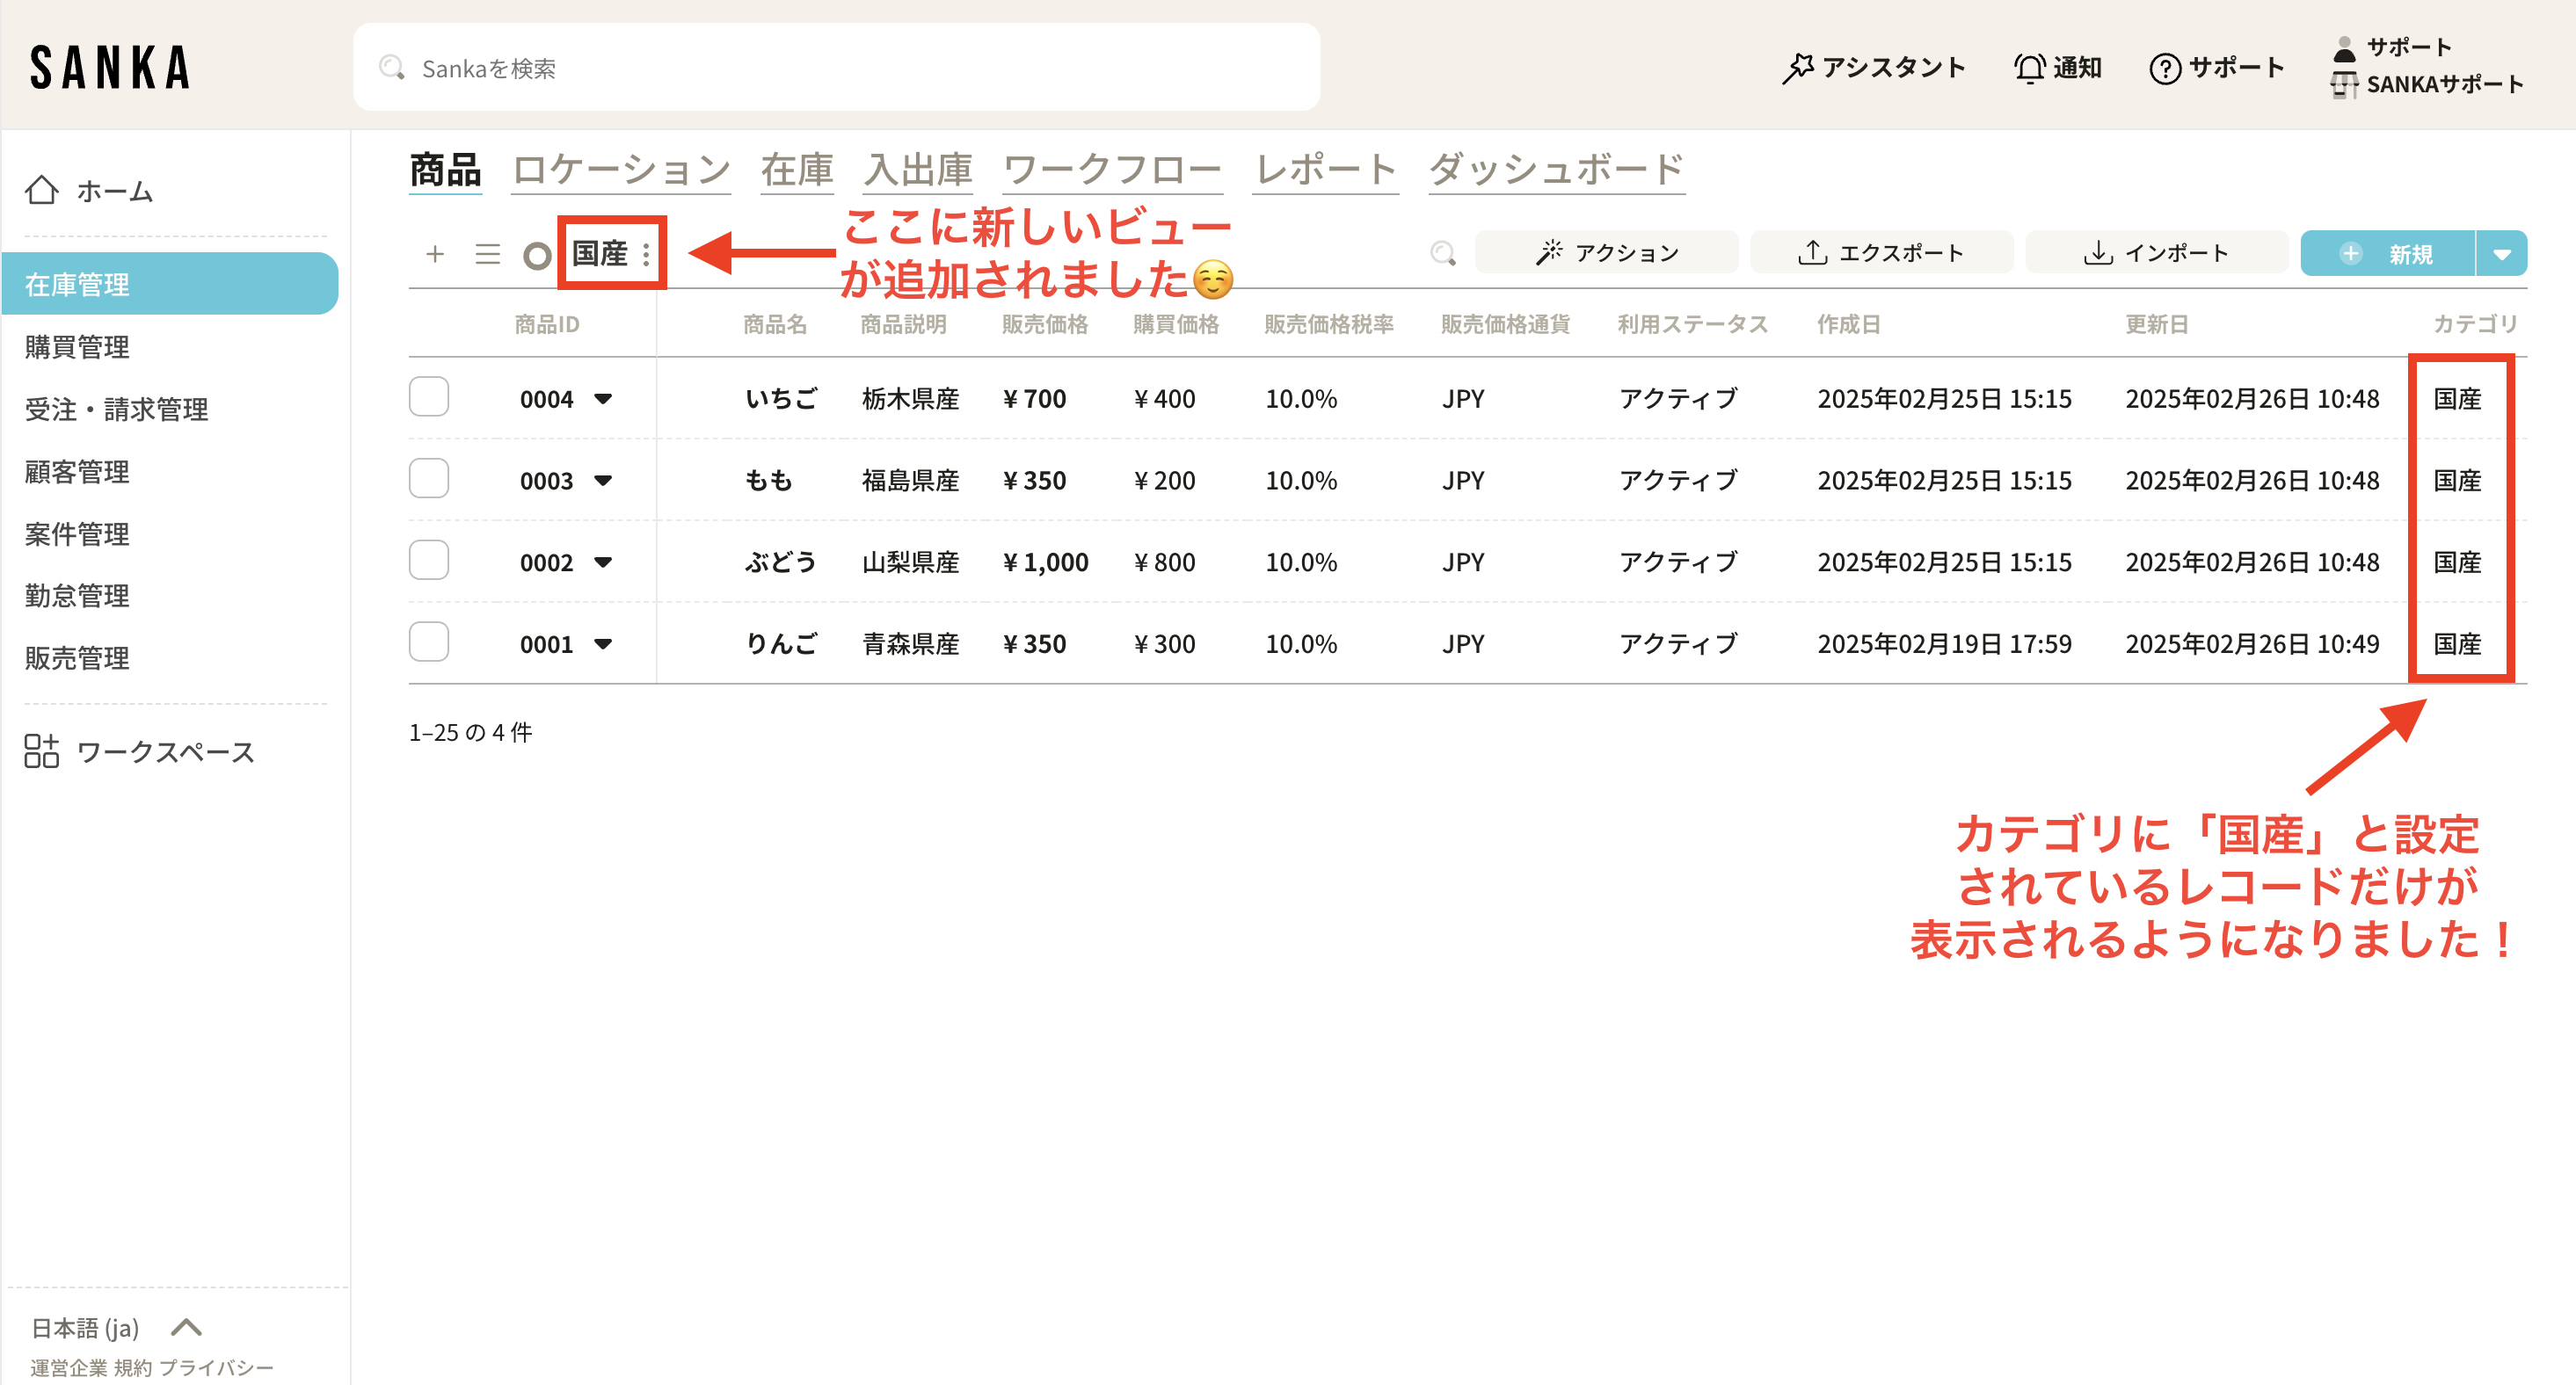The image size is (2576, 1385).
Task: Go to ホーム via house icon
Action: tap(41, 190)
